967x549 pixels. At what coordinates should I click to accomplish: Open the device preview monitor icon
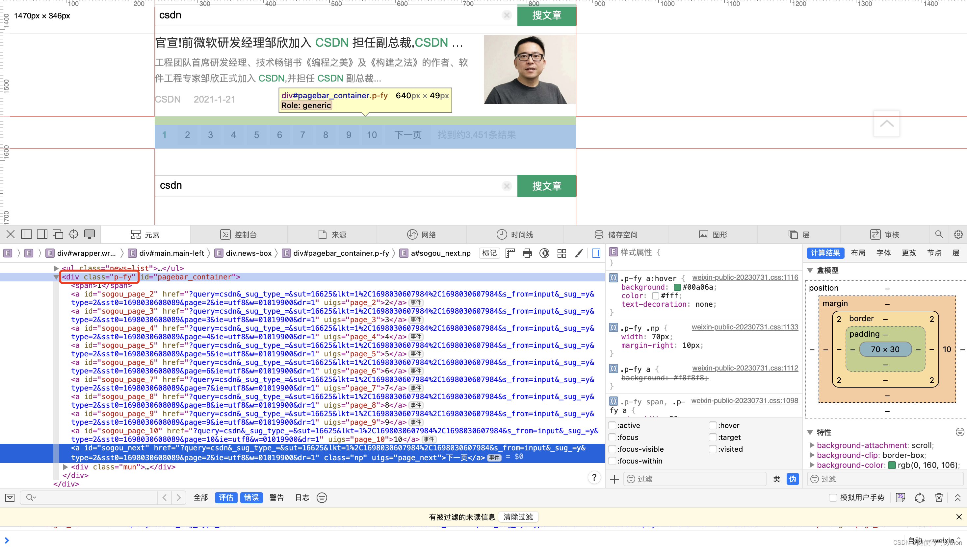point(90,234)
